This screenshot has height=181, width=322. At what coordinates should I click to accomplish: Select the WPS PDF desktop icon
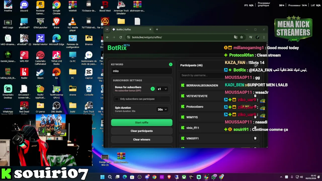pyautogui.click(x=24, y=57)
